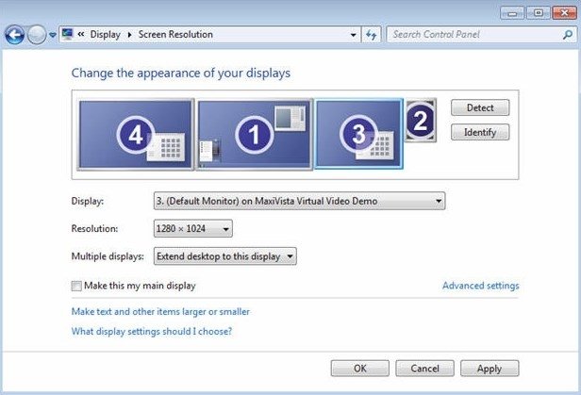Open the Resolution dropdown

tap(193, 228)
